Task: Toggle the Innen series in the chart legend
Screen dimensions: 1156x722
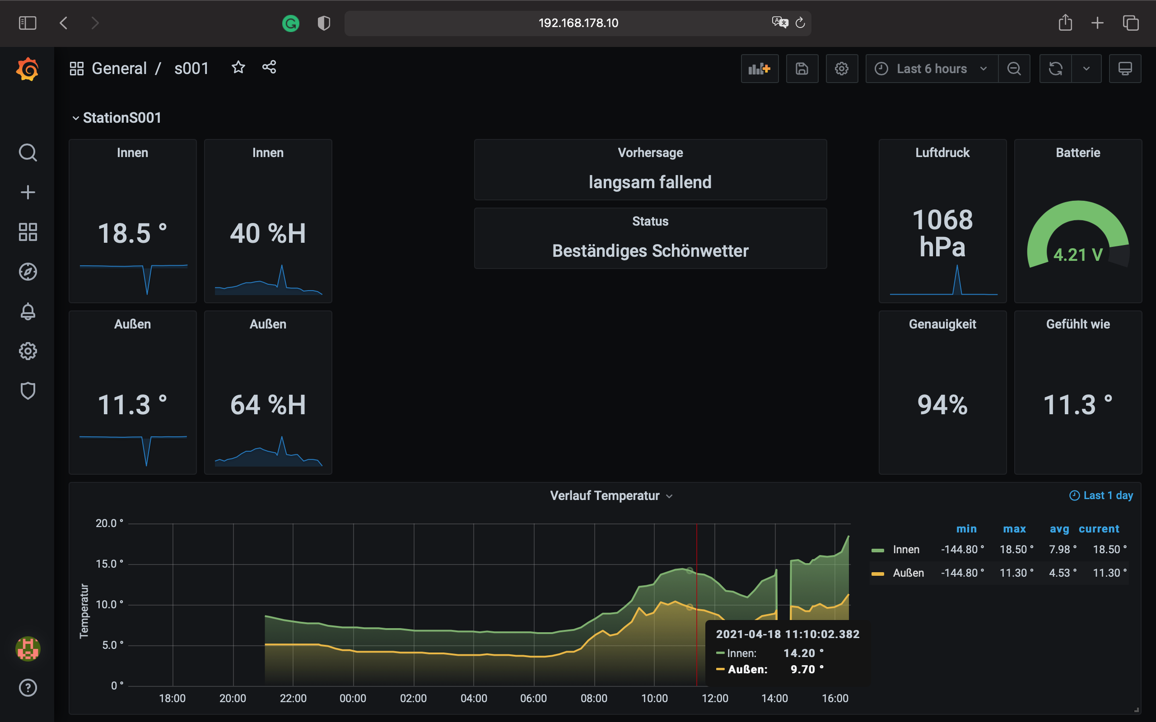Action: (906, 550)
